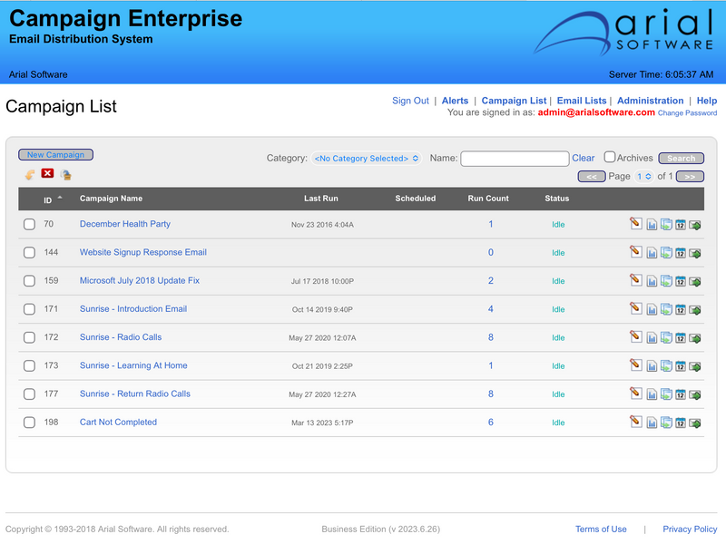Send Cart Not Completed with envelope arrow icon
The image size is (726, 544).
tap(695, 423)
